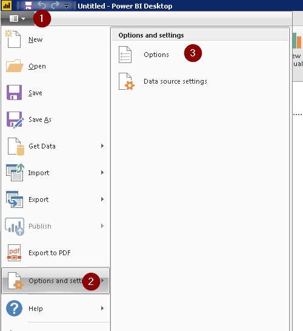Expand the Publish submenu arrow
This screenshot has height=331, width=303.
tap(102, 226)
